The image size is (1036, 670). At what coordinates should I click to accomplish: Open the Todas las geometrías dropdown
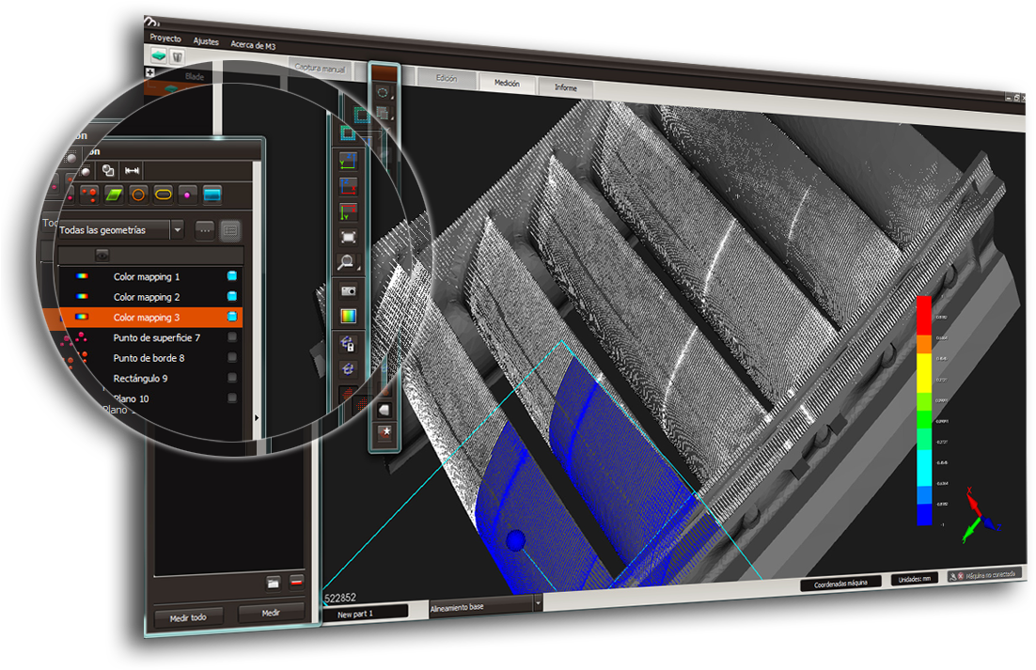[x=177, y=230]
